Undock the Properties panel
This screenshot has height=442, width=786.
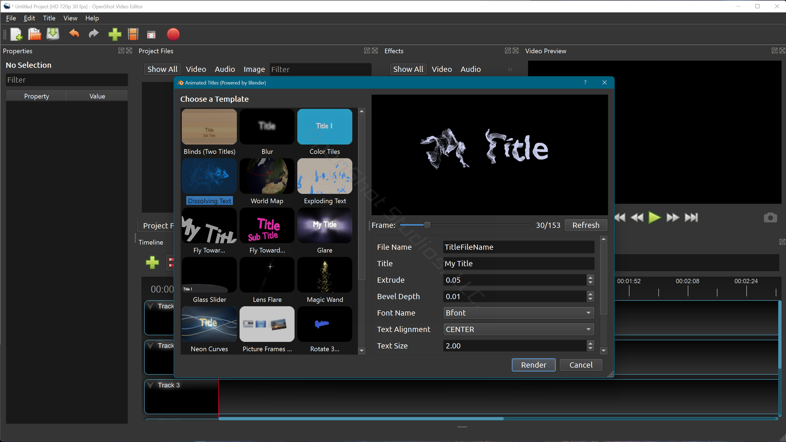tap(121, 51)
